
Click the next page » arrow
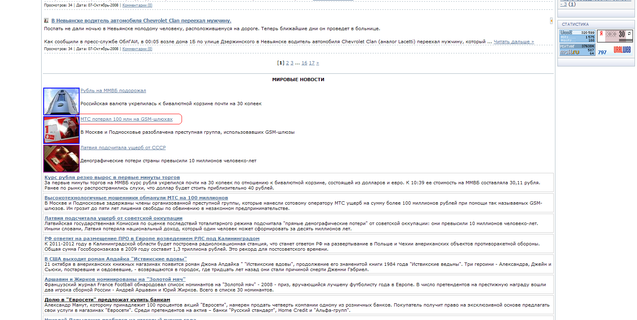tap(317, 63)
